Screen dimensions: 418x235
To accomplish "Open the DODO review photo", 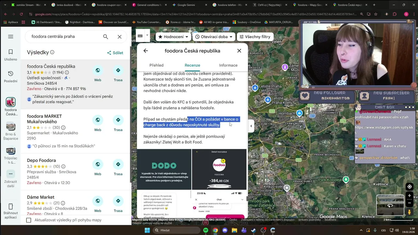I will (x=164, y=169).
